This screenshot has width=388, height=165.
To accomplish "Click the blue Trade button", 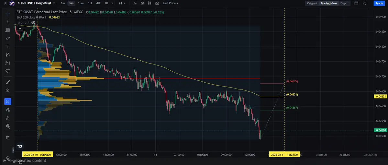I will (379, 3).
